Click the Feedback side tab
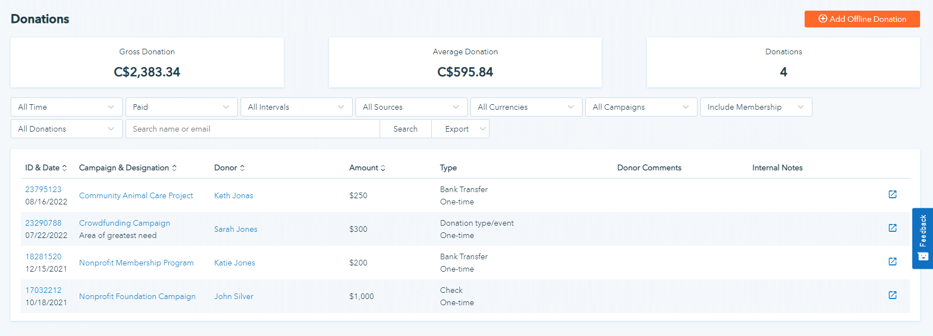The width and height of the screenshot is (933, 336). [x=922, y=238]
